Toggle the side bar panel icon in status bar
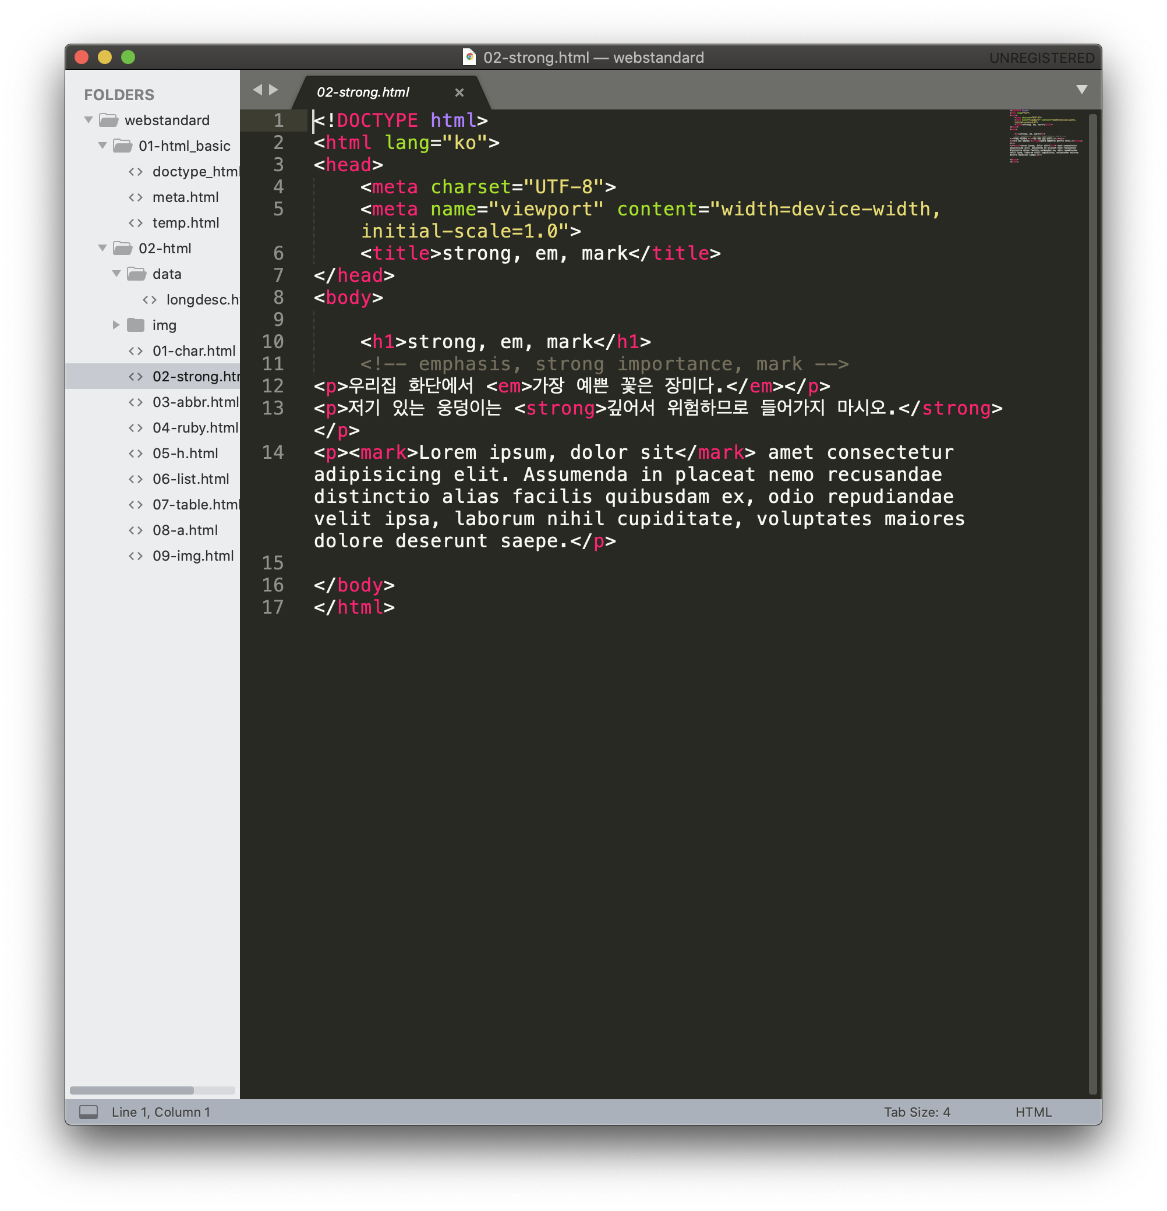The width and height of the screenshot is (1167, 1211). 89,1111
